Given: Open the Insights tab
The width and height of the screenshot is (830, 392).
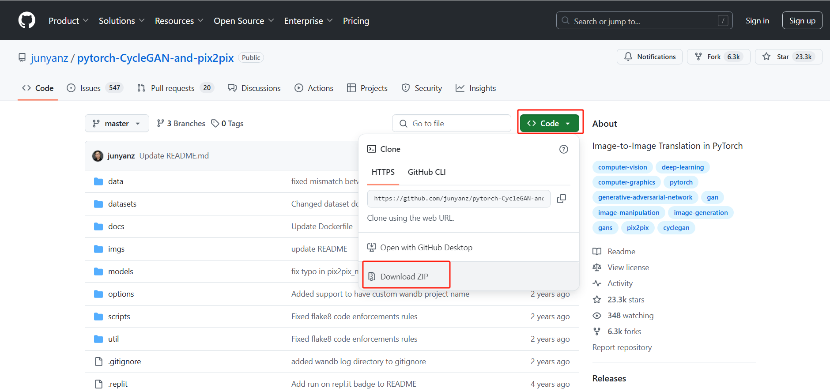Looking at the screenshot, I should (x=476, y=88).
